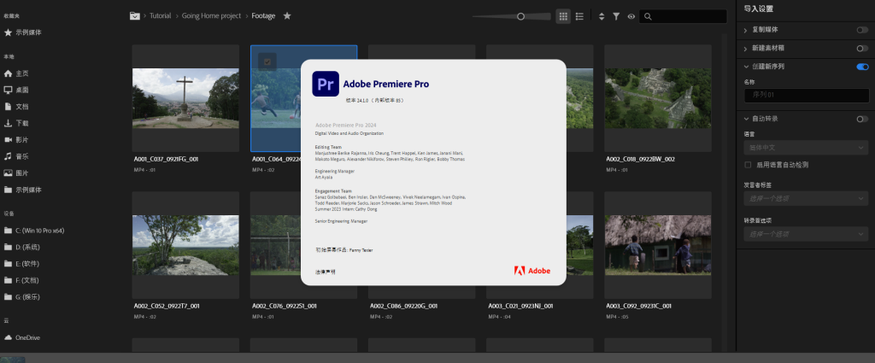Image resolution: width=875 pixels, height=363 pixels.
Task: Favorite the Footage folder with the star
Action: coord(287,16)
